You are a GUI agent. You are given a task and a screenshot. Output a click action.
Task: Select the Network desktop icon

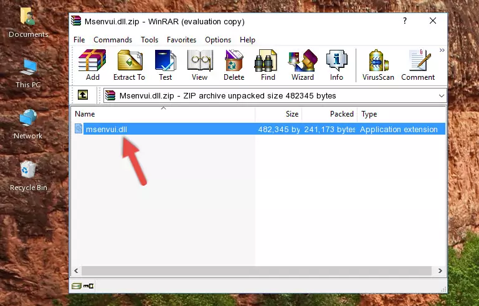(x=28, y=125)
